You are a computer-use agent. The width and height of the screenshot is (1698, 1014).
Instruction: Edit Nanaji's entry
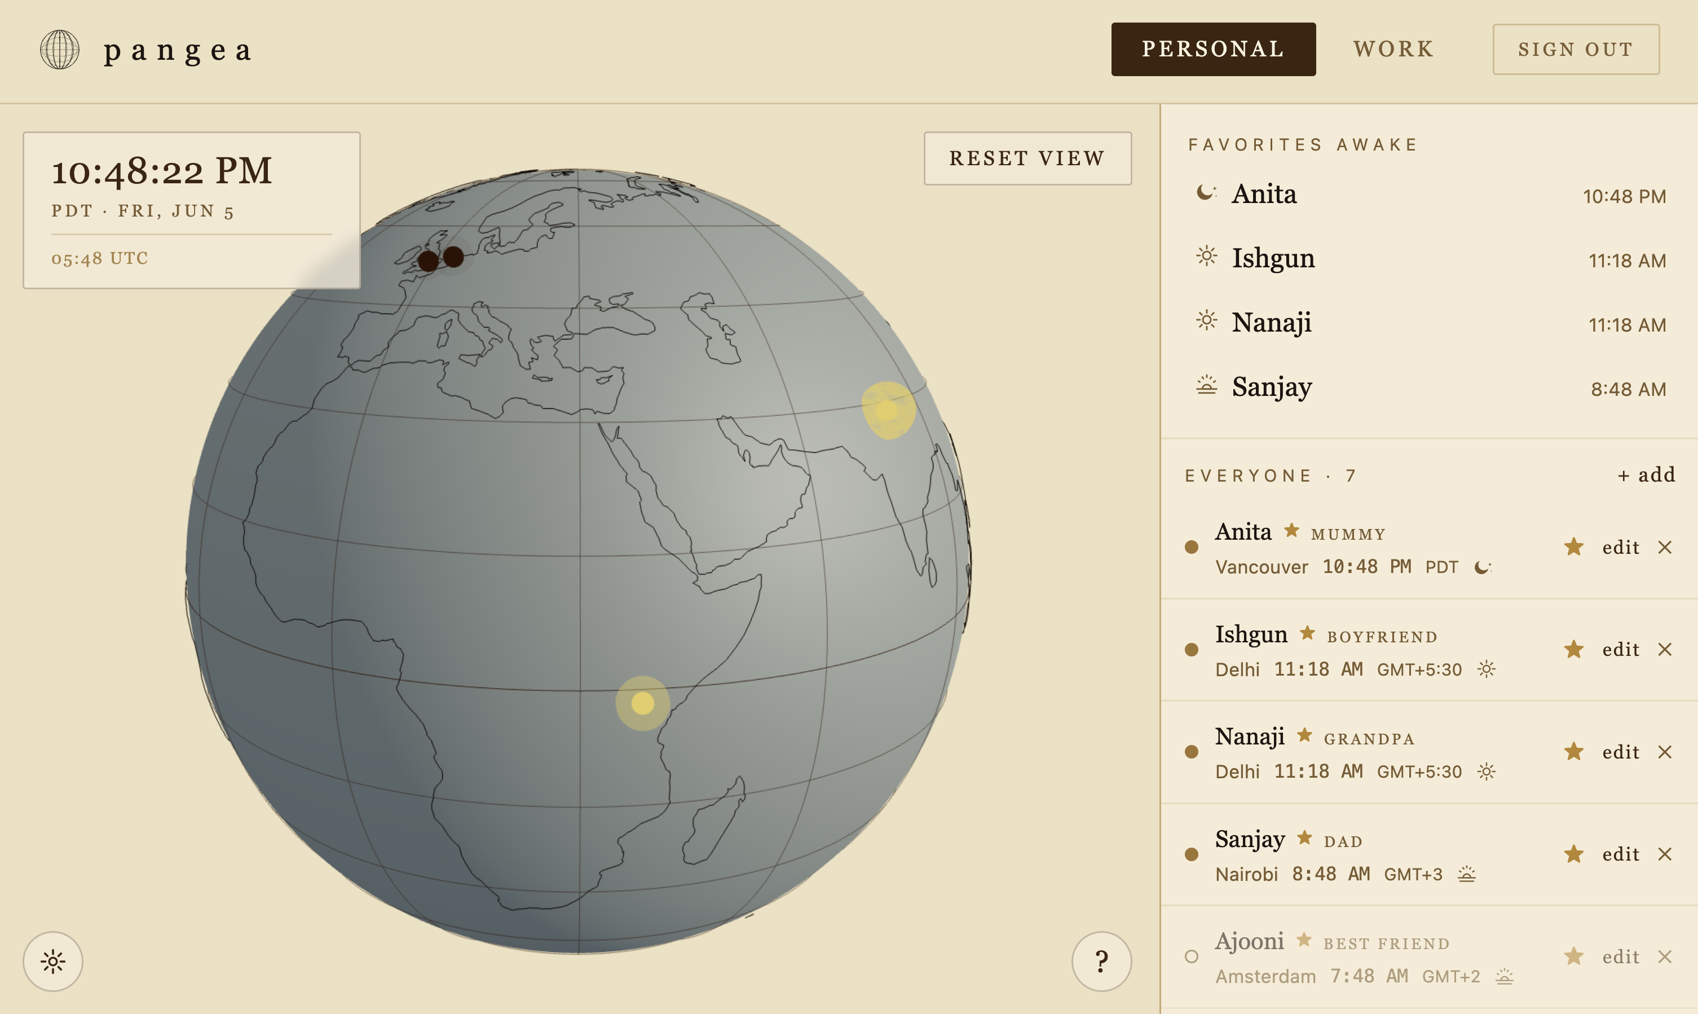[1621, 752]
